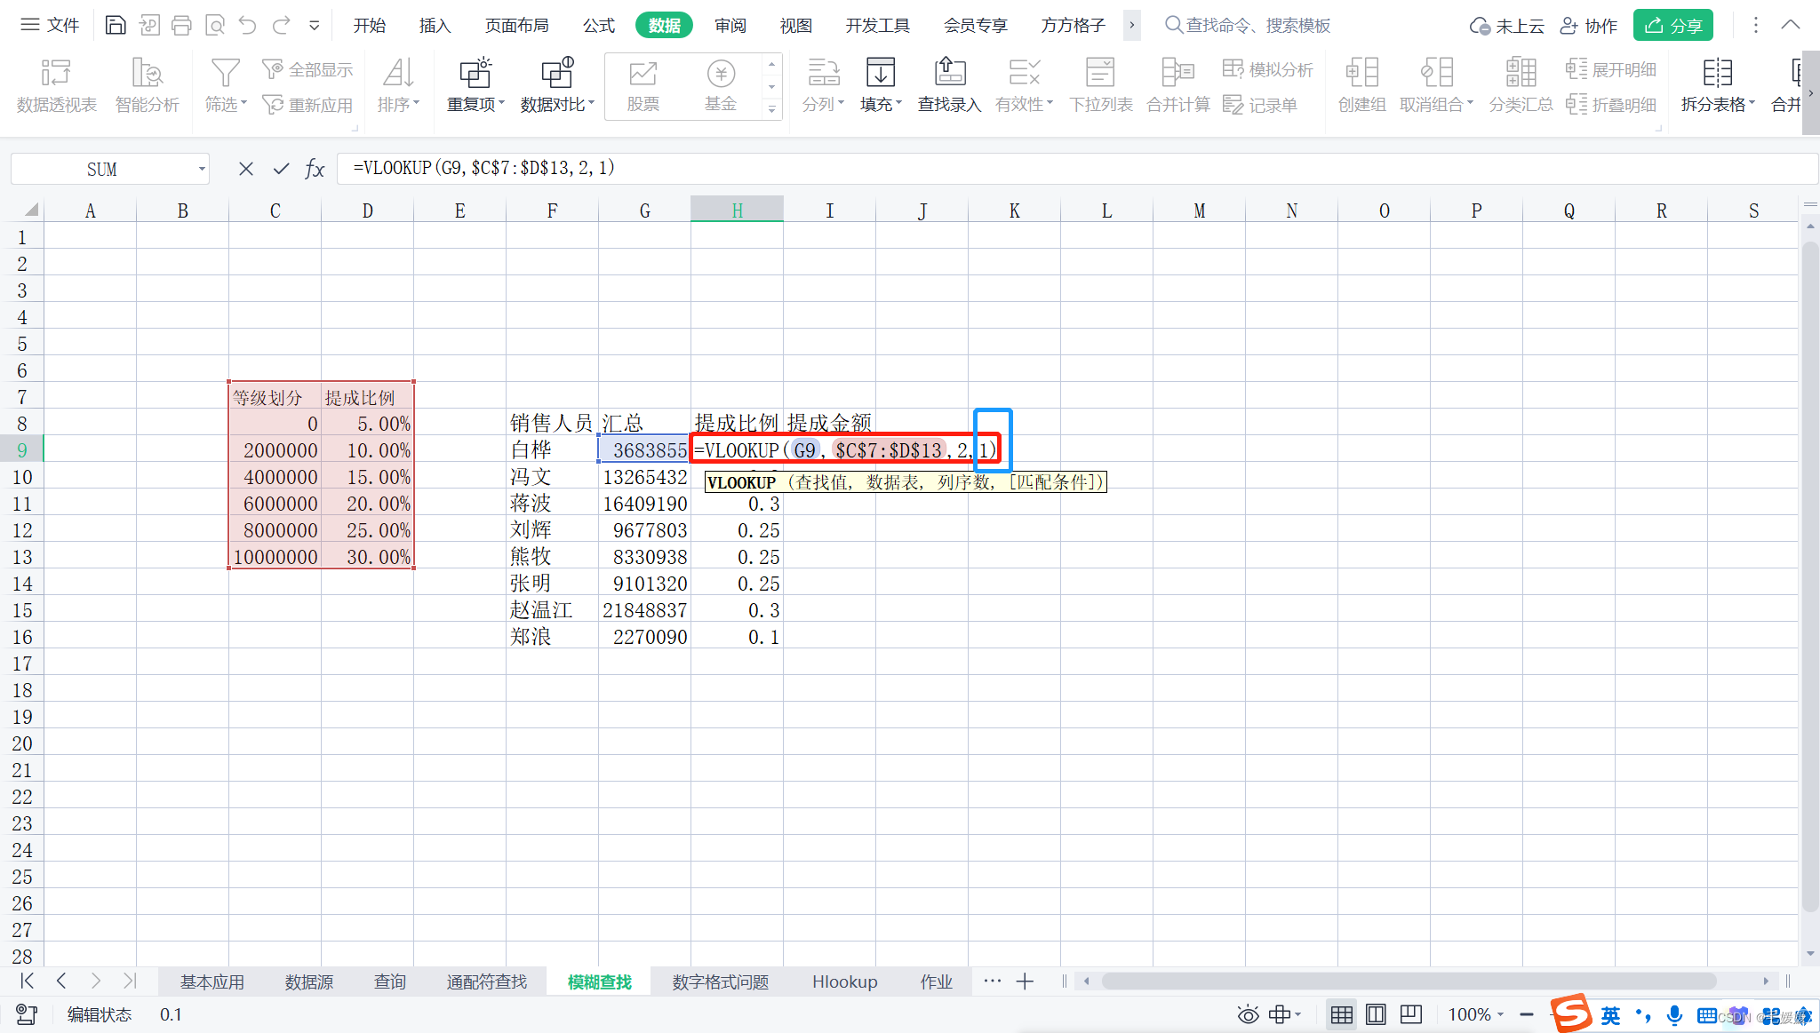Select the Funds (基金) data type
Image resolution: width=1820 pixels, height=1033 pixels.
(x=721, y=85)
